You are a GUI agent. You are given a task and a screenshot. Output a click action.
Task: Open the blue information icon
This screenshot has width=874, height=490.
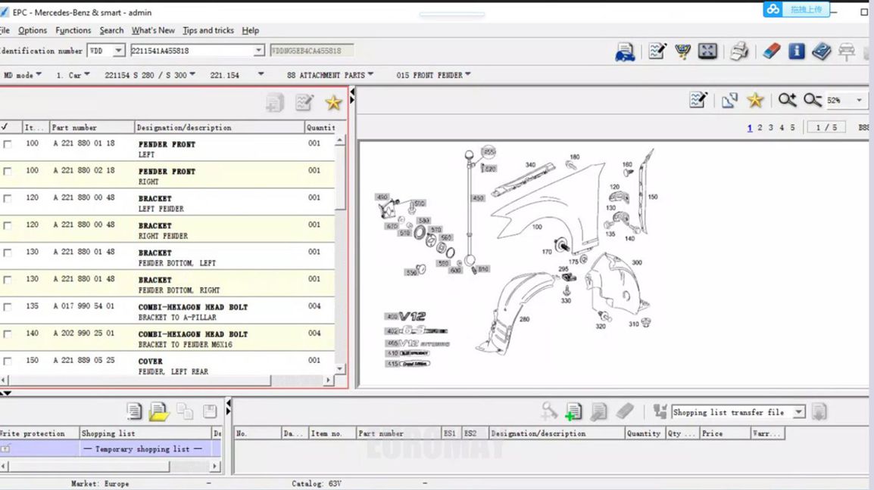(x=797, y=51)
